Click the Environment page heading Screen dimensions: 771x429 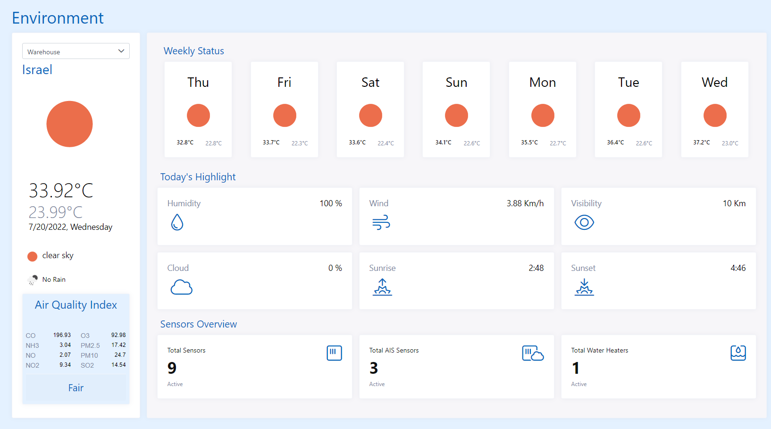[x=58, y=18]
